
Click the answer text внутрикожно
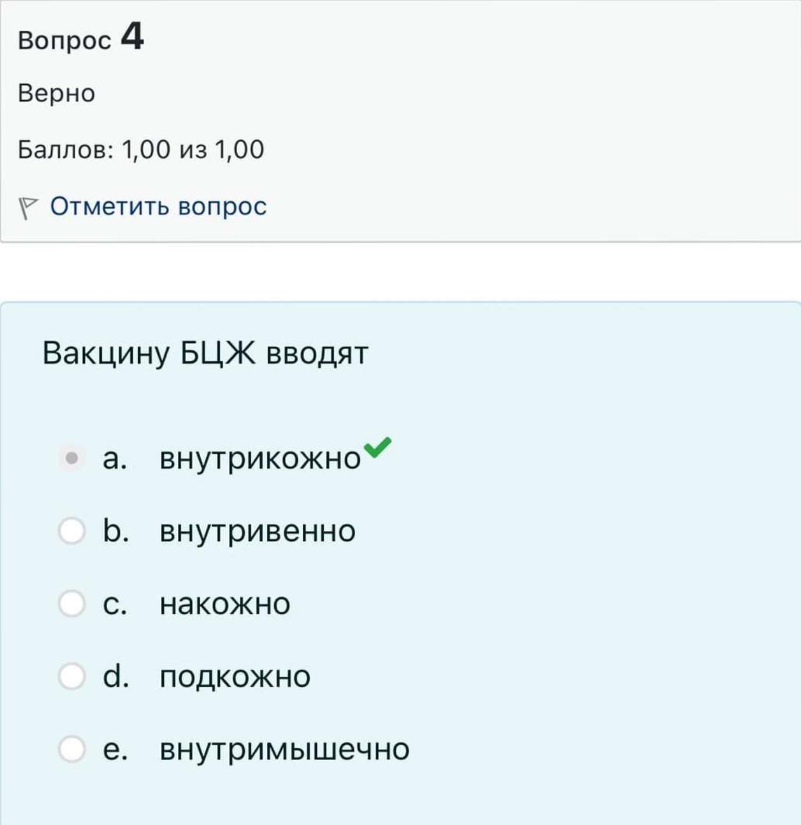click(260, 459)
